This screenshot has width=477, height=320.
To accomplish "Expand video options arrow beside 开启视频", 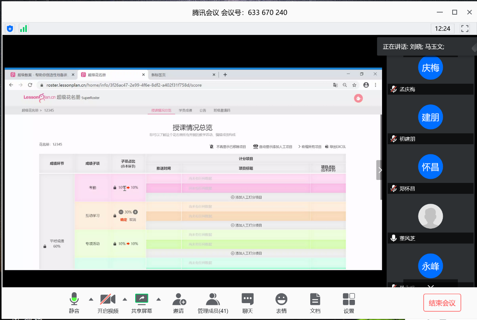I will pyautogui.click(x=125, y=299).
